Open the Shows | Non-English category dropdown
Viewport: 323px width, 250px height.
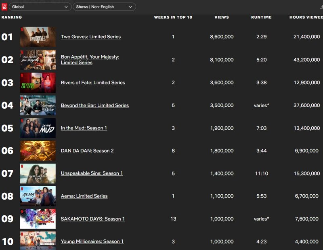click(x=104, y=7)
